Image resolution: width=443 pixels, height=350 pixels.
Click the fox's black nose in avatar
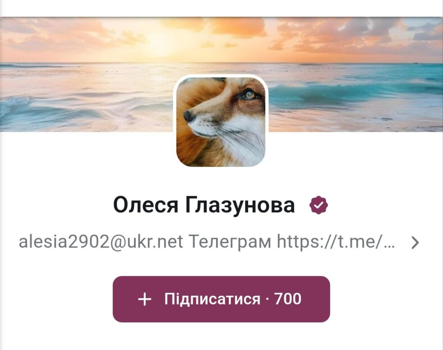[188, 116]
